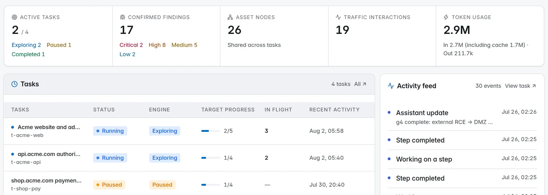The image size is (548, 195).
Task: Show Medium 5 findings
Action: (185, 45)
